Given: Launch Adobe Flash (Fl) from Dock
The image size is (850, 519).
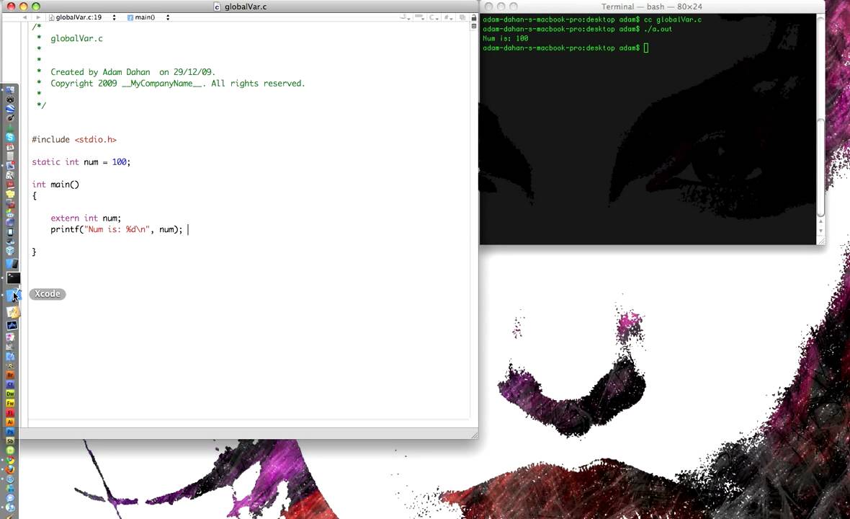Looking at the screenshot, I should click(10, 413).
